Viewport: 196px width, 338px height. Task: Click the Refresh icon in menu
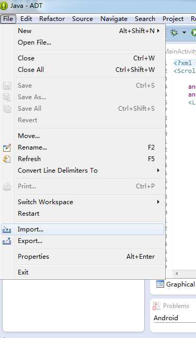[x=7, y=159]
